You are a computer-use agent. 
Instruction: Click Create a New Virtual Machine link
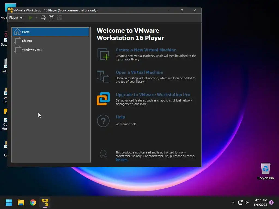tap(146, 50)
